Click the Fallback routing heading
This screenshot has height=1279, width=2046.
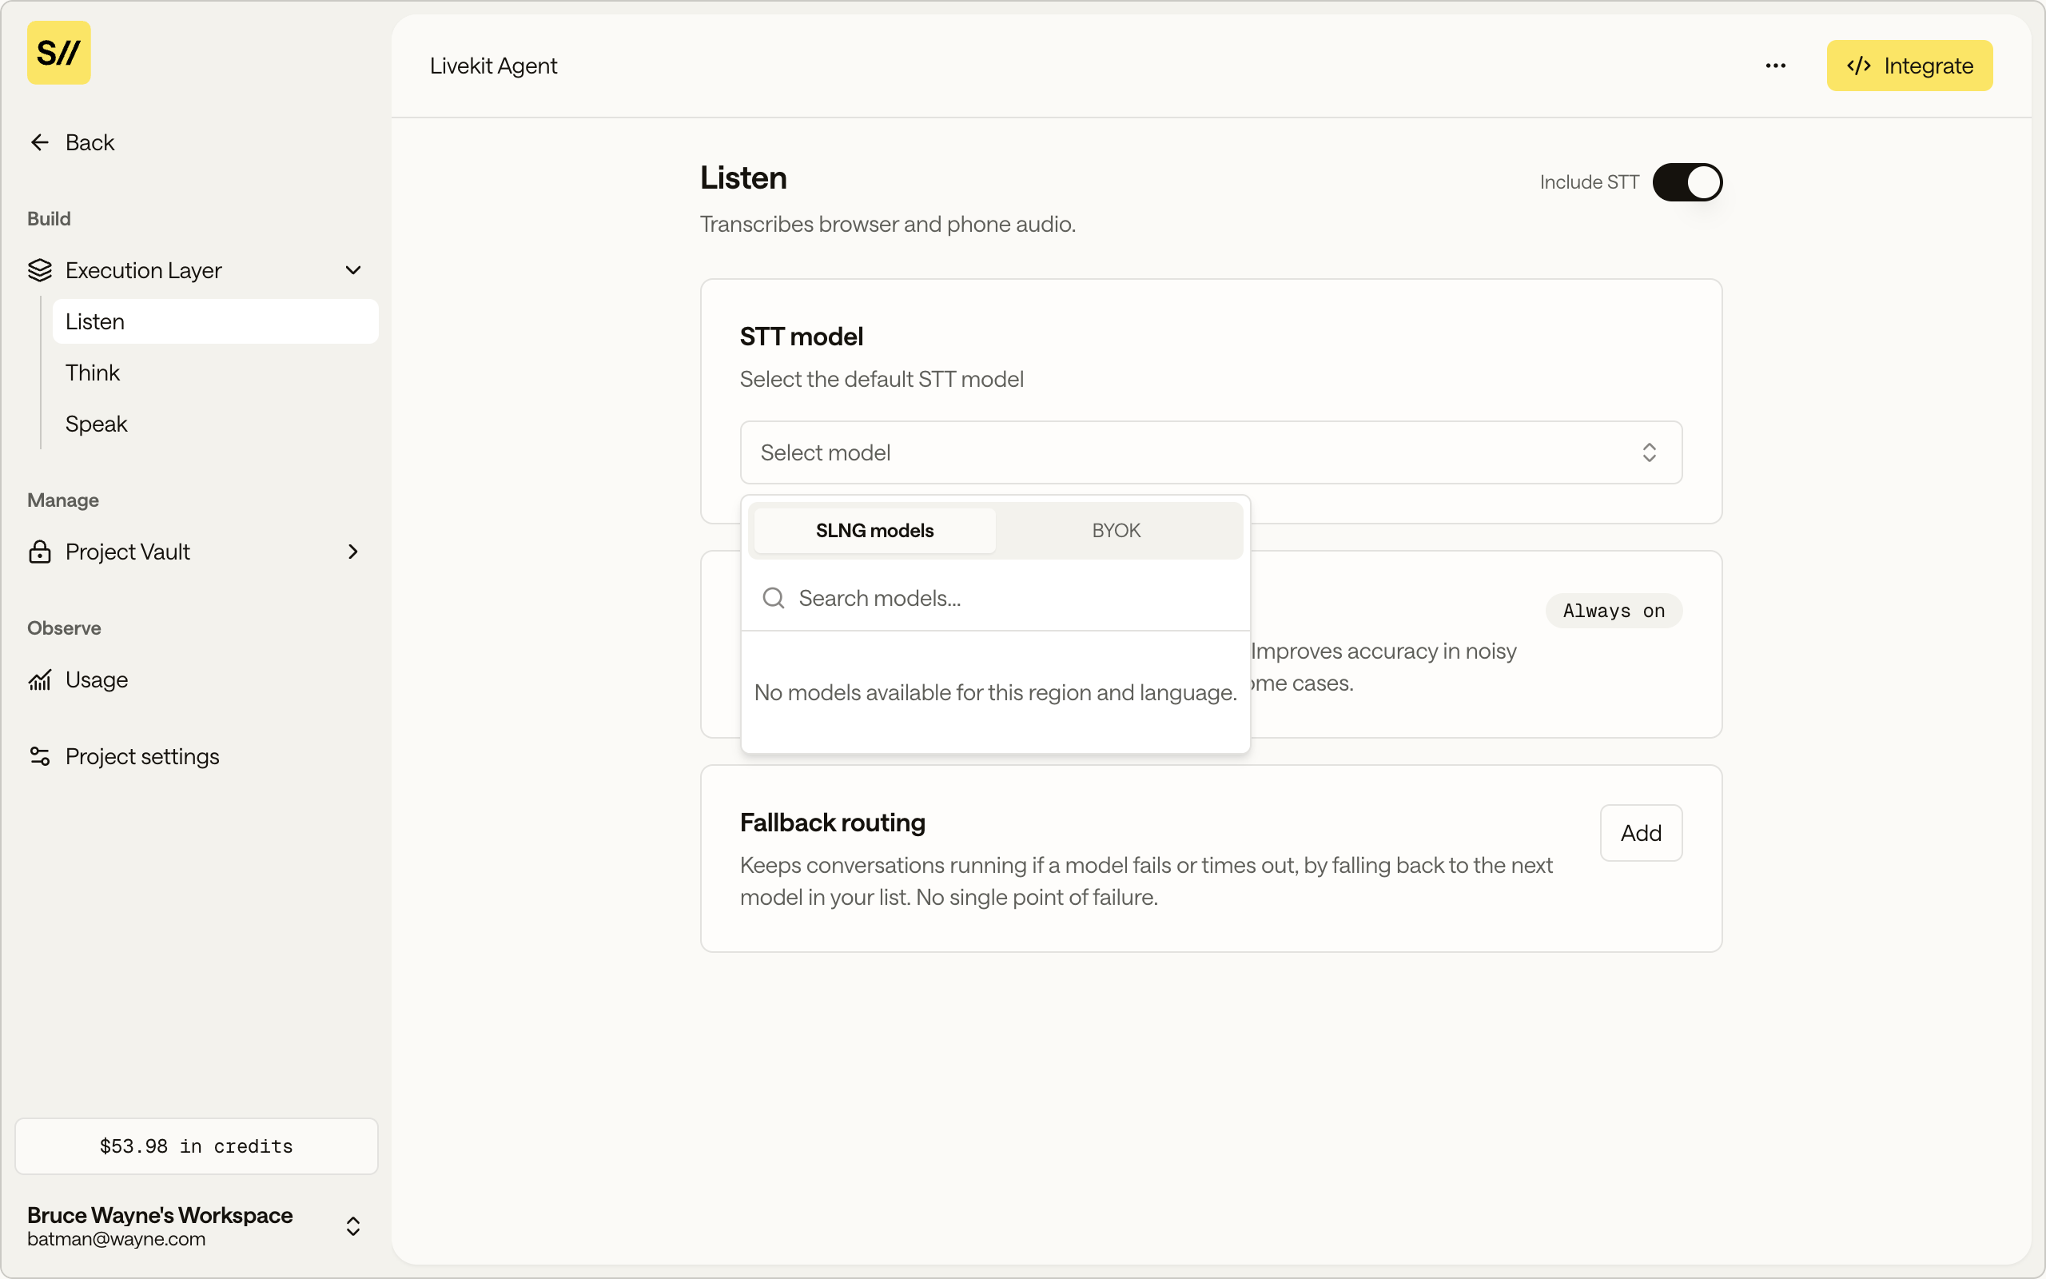832,823
